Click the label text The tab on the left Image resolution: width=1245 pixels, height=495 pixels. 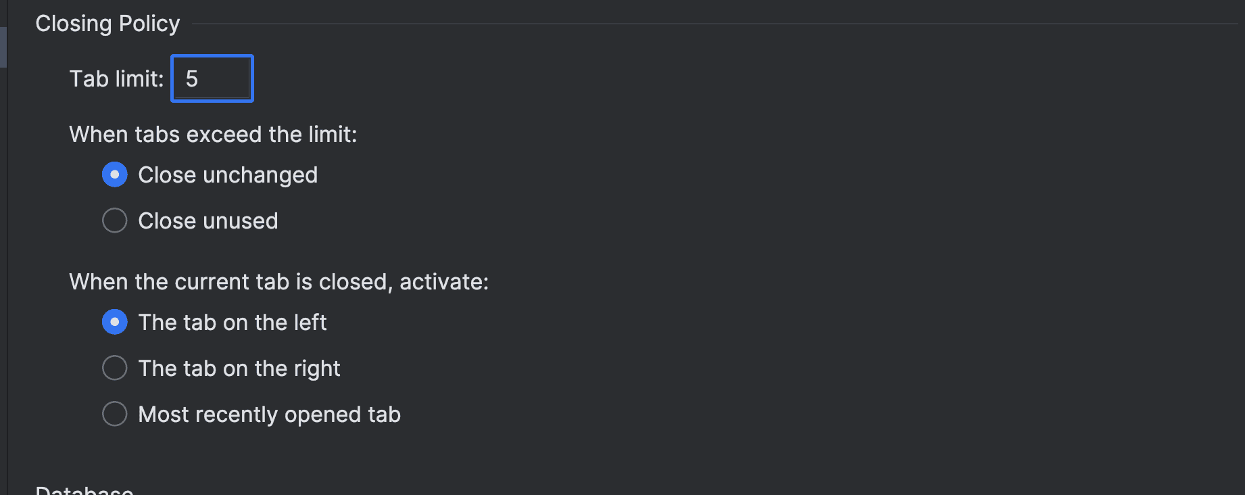point(232,323)
